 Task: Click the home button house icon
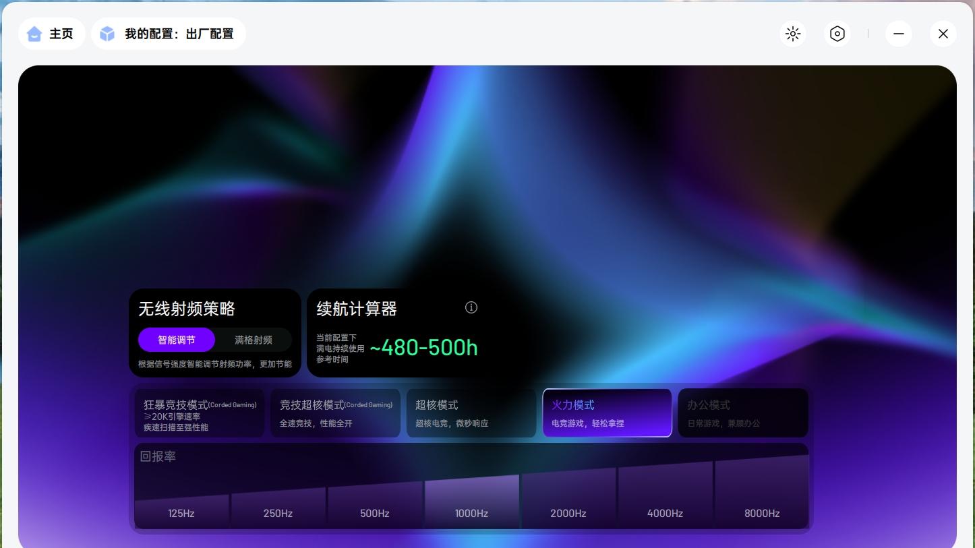[34, 34]
